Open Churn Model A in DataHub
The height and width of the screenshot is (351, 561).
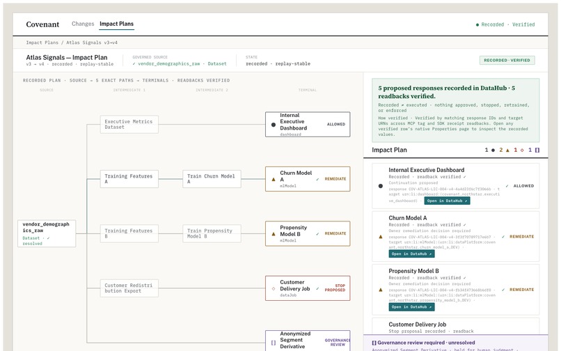coord(412,254)
